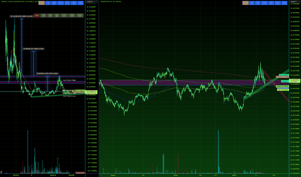The height and width of the screenshot is (177, 301).
Task: Select the 91.98% price range measurement label
Action: [34, 49]
